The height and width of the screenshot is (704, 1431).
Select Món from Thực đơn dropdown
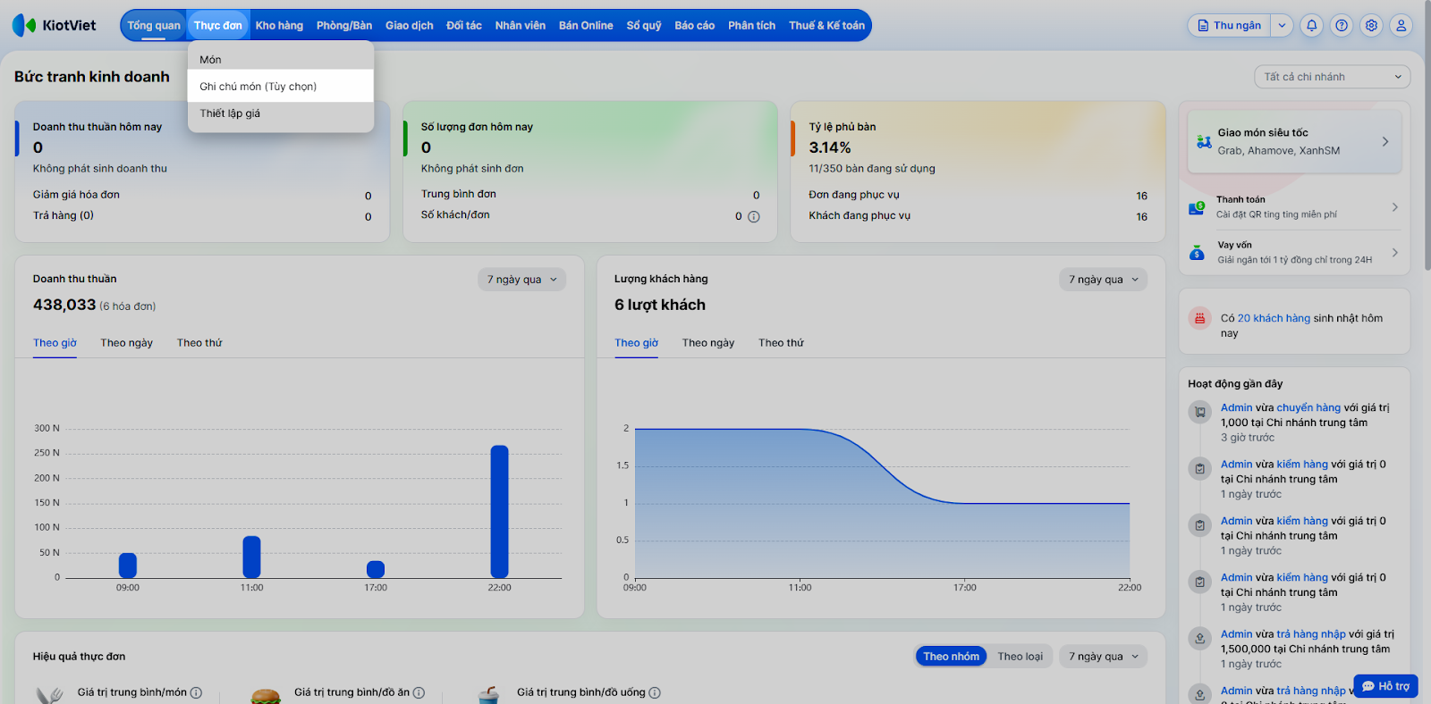pyautogui.click(x=281, y=60)
